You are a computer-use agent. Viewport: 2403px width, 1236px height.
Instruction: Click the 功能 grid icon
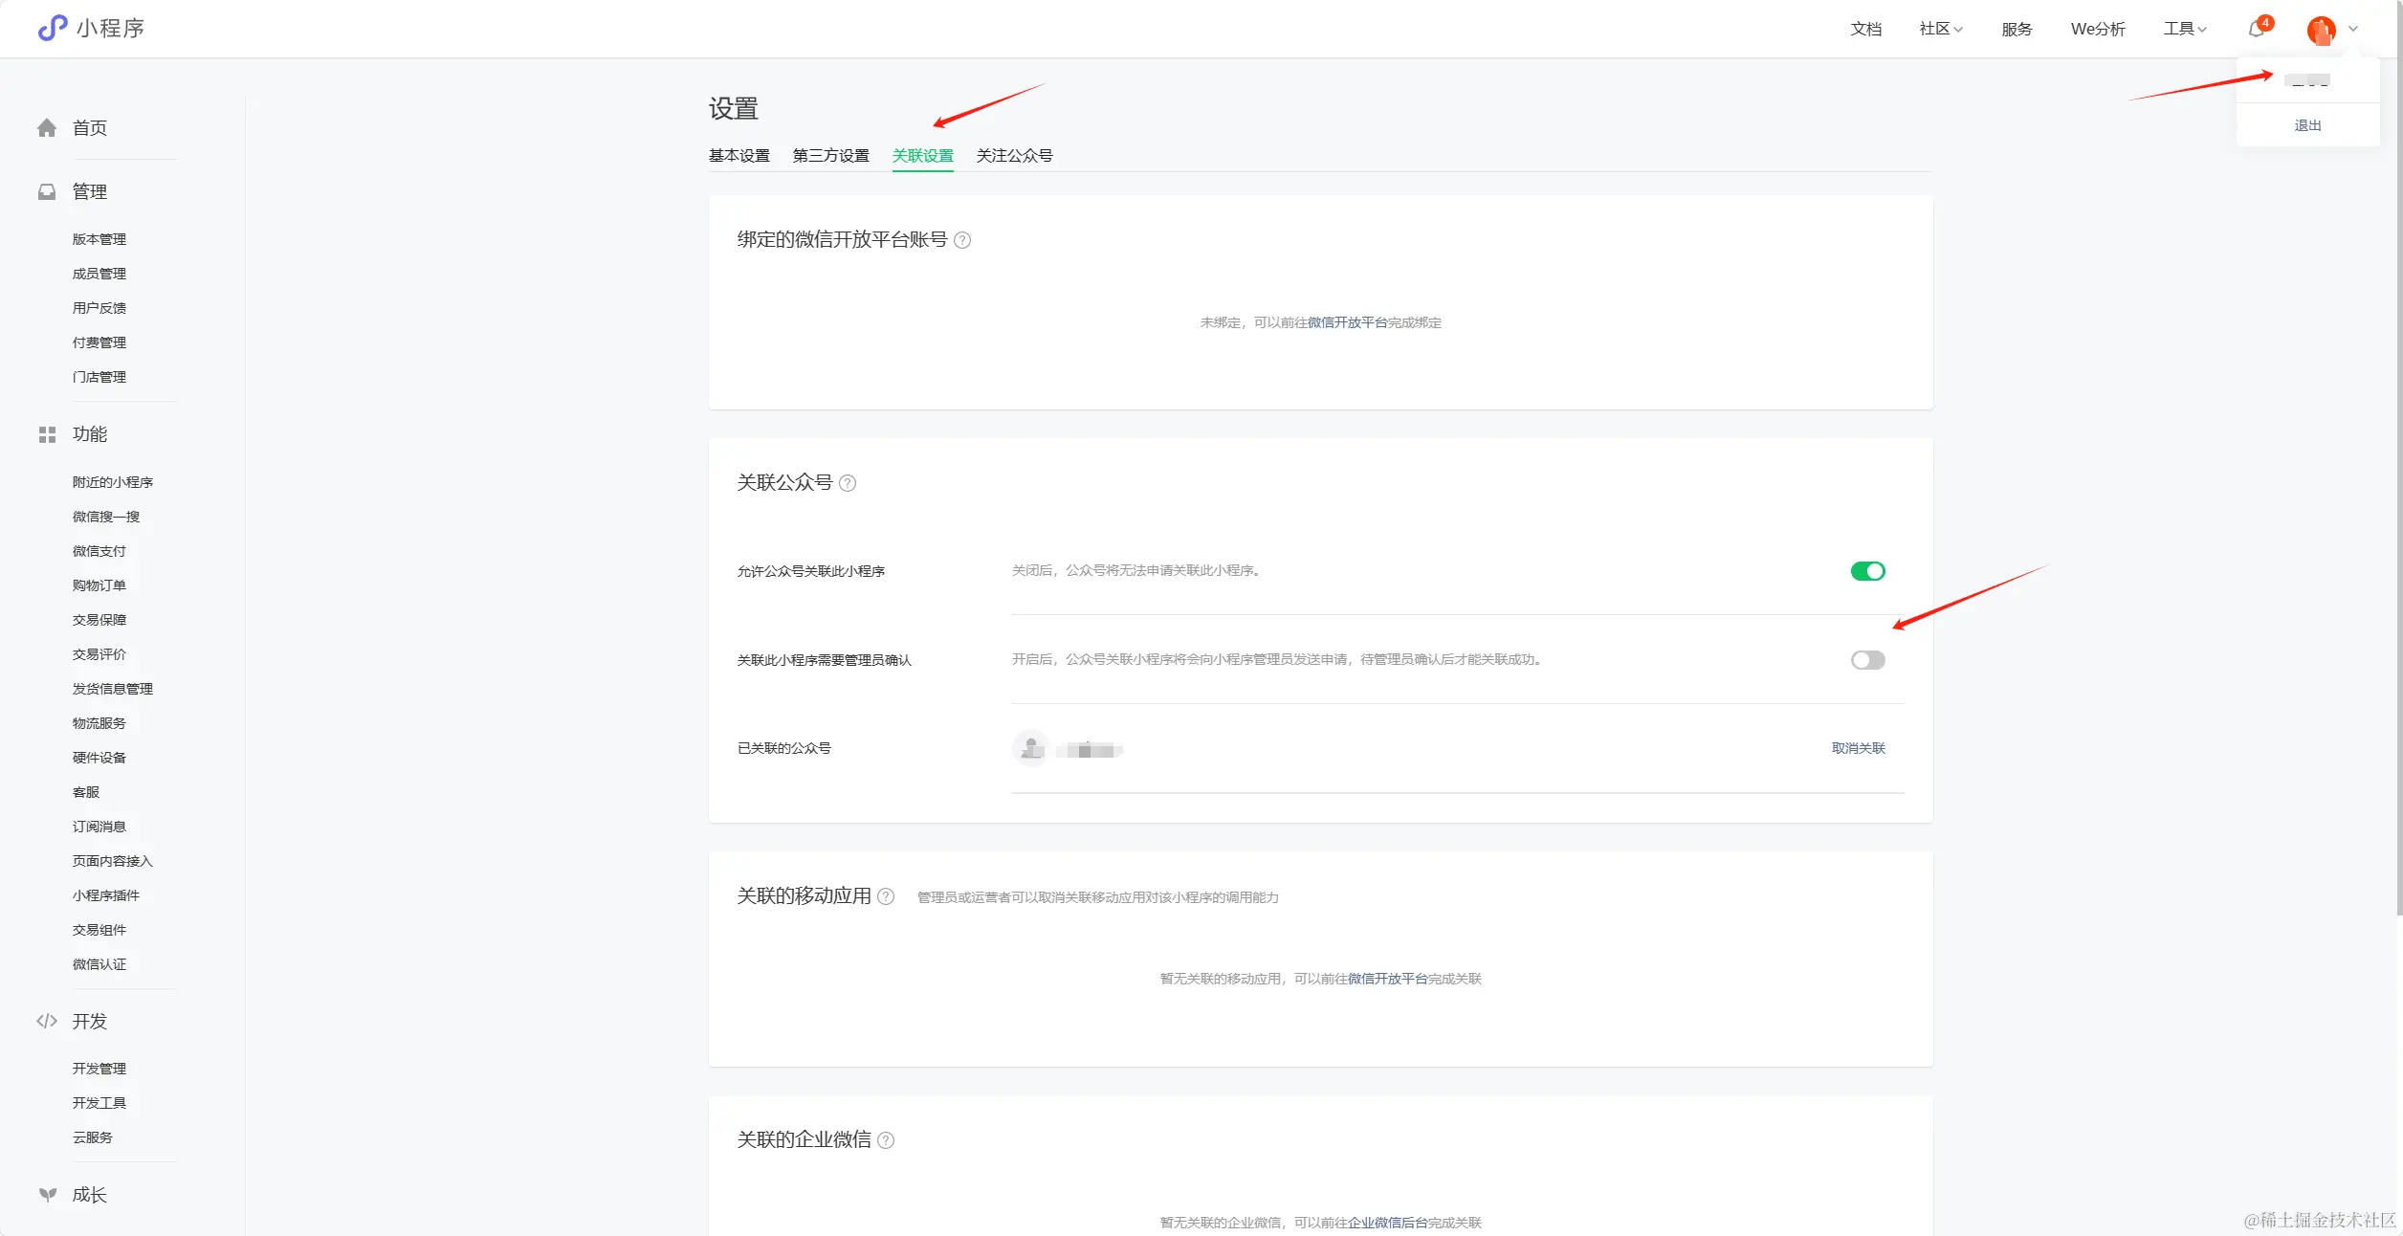tap(47, 435)
